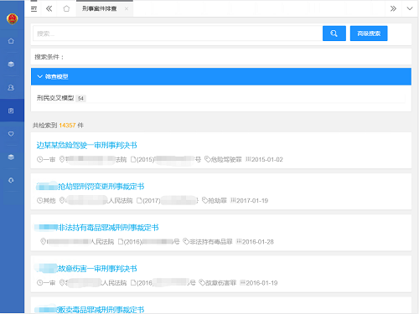Click the double right arrow tab scroller

pyautogui.click(x=393, y=8)
